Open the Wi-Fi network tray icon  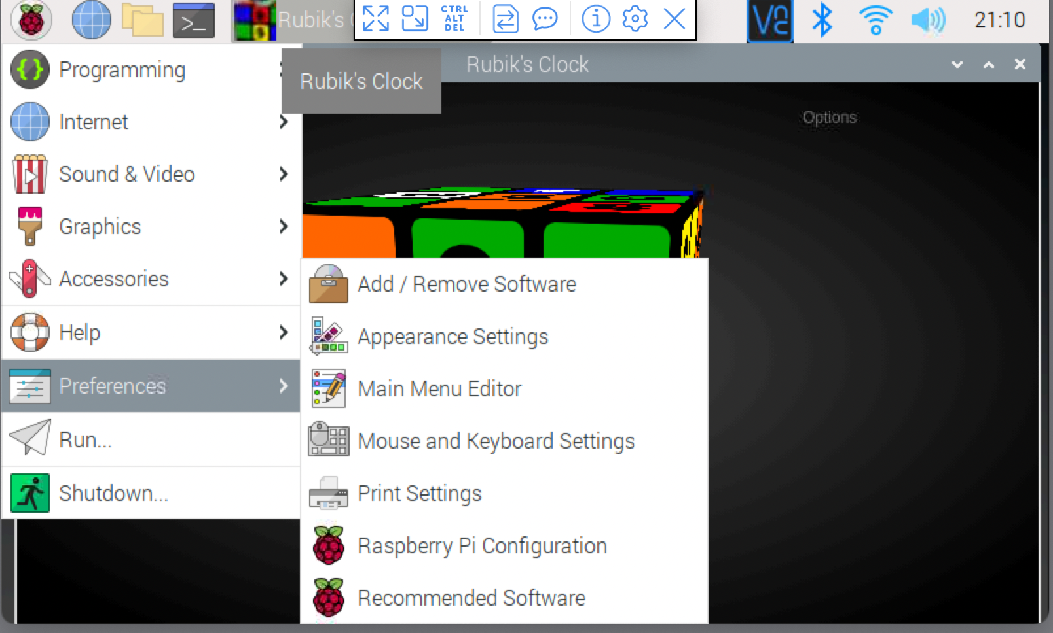pyautogui.click(x=876, y=20)
